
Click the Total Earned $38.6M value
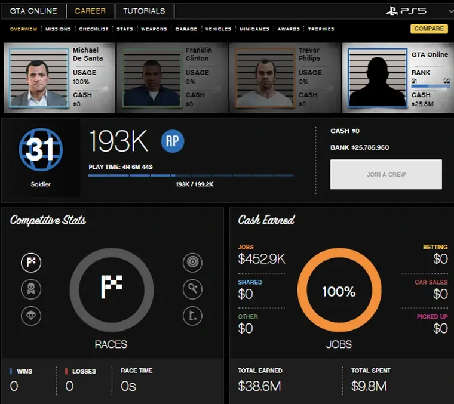pyautogui.click(x=259, y=386)
